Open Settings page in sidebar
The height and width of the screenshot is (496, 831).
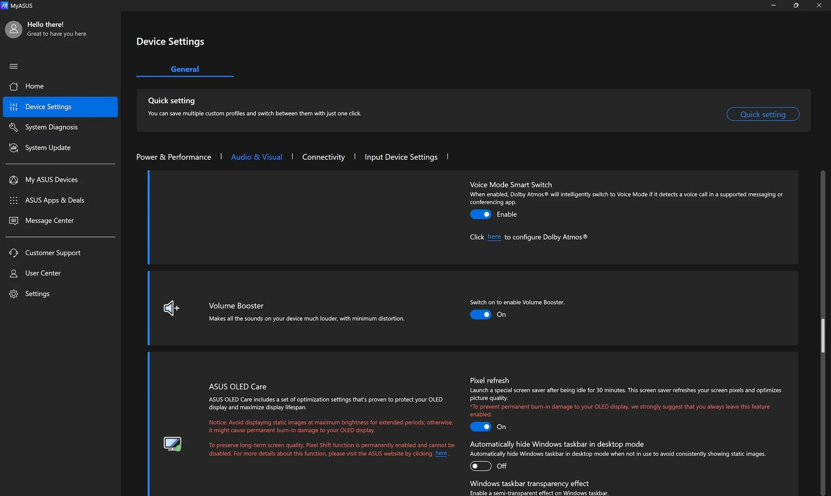[x=60, y=294]
